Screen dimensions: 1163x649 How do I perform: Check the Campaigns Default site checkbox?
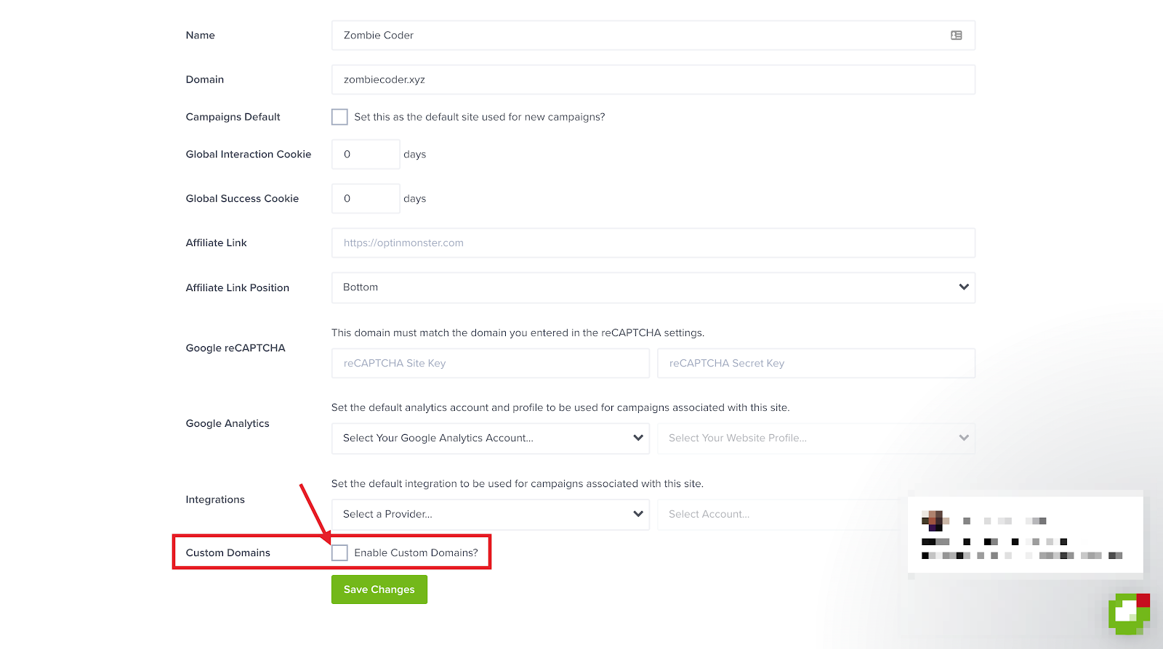pyautogui.click(x=339, y=117)
